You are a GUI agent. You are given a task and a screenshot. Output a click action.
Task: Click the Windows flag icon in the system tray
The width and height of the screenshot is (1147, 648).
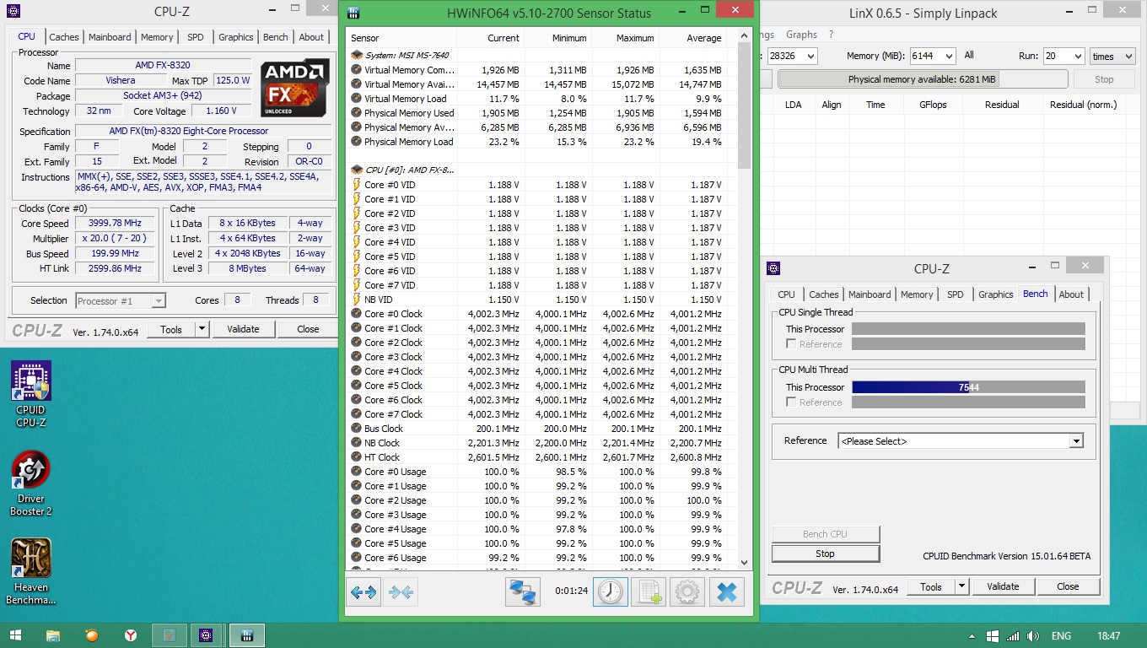[993, 635]
